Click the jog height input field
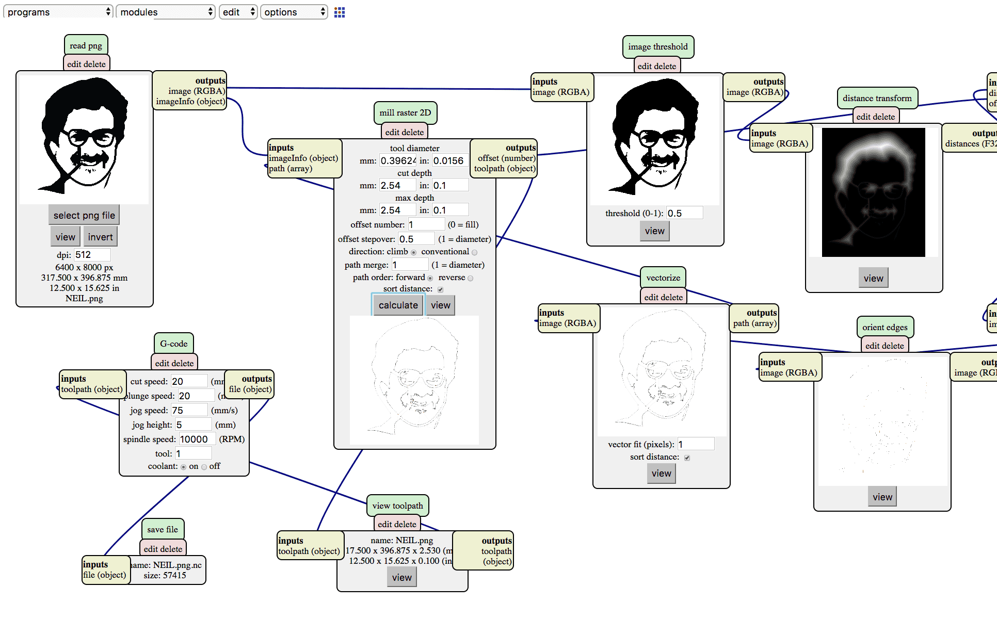The width and height of the screenshot is (997, 619). (193, 425)
